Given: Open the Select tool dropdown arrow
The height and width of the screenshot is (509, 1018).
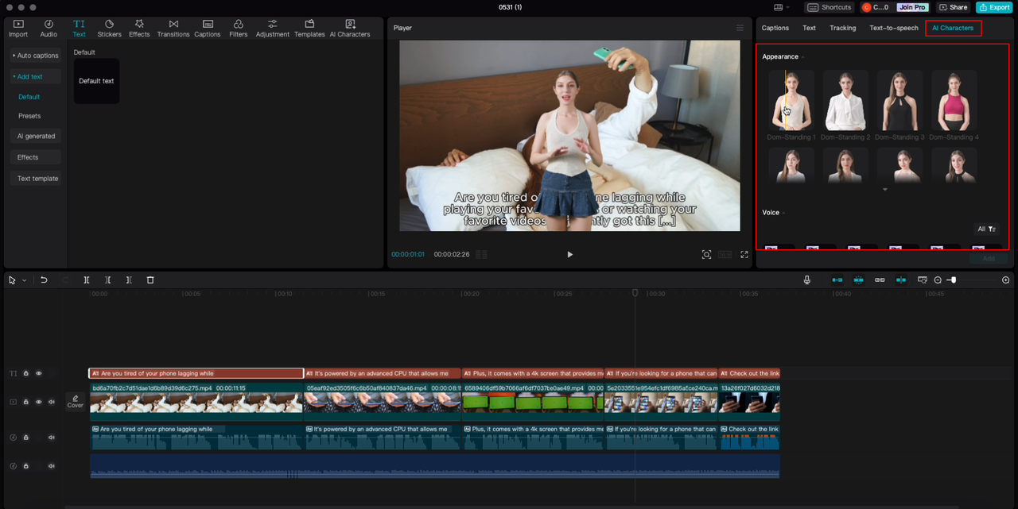Looking at the screenshot, I should pyautogui.click(x=24, y=280).
